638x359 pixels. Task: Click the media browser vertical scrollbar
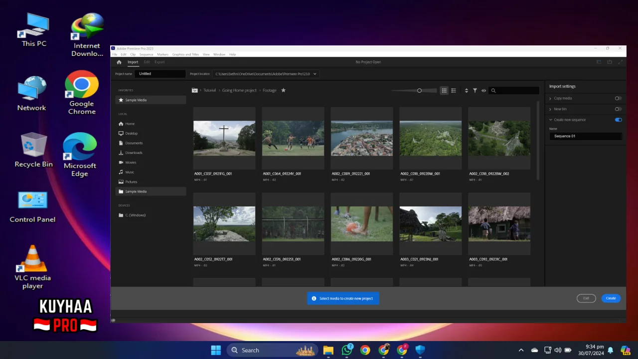click(537, 141)
